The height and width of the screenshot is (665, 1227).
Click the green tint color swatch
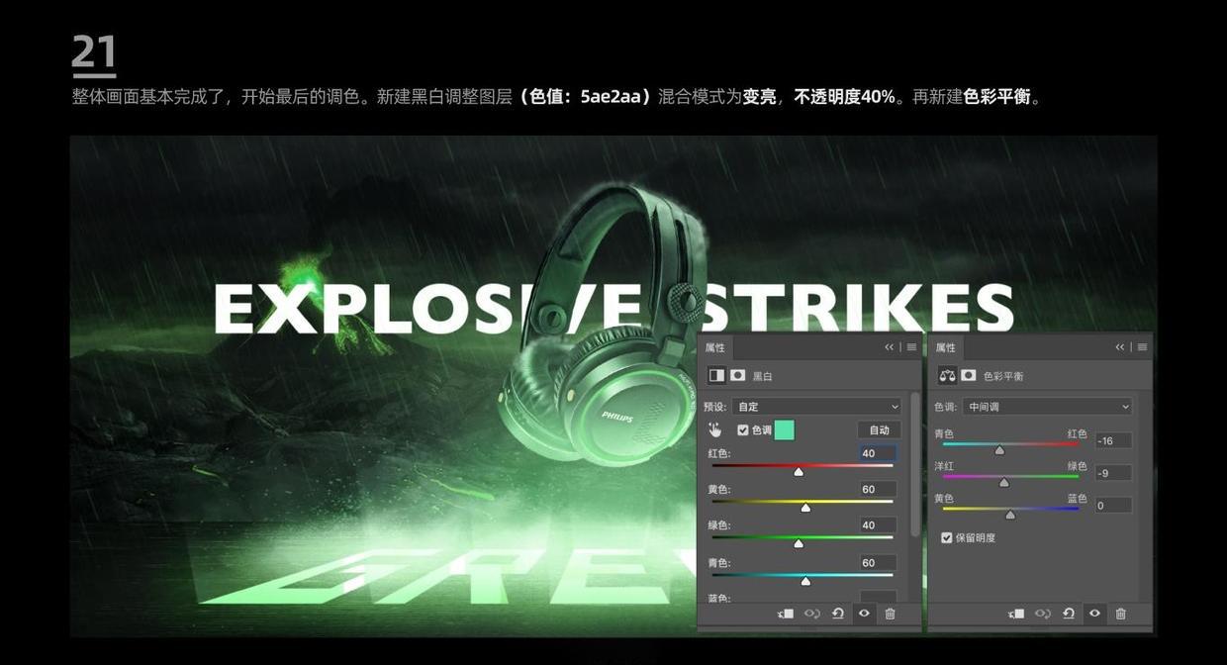tap(783, 428)
